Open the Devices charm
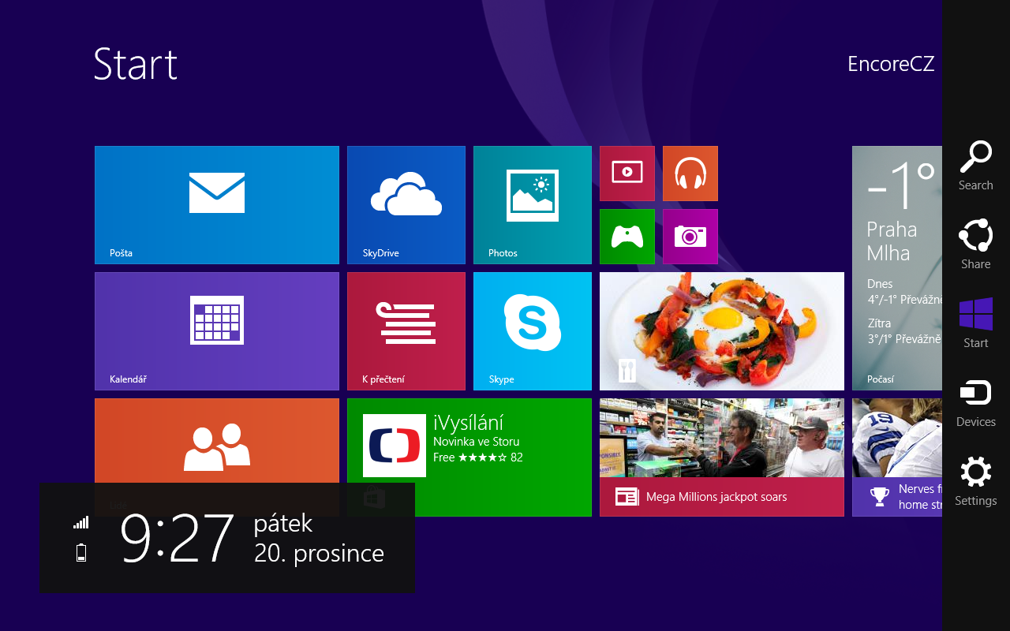The width and height of the screenshot is (1010, 631). point(976,402)
